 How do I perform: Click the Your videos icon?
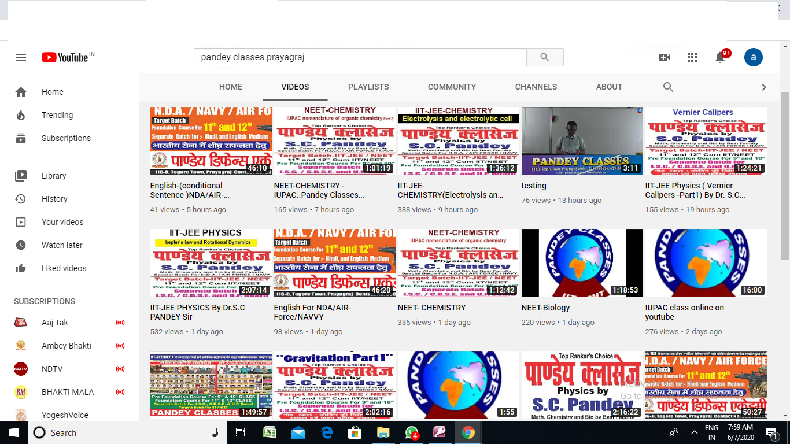[x=21, y=222]
